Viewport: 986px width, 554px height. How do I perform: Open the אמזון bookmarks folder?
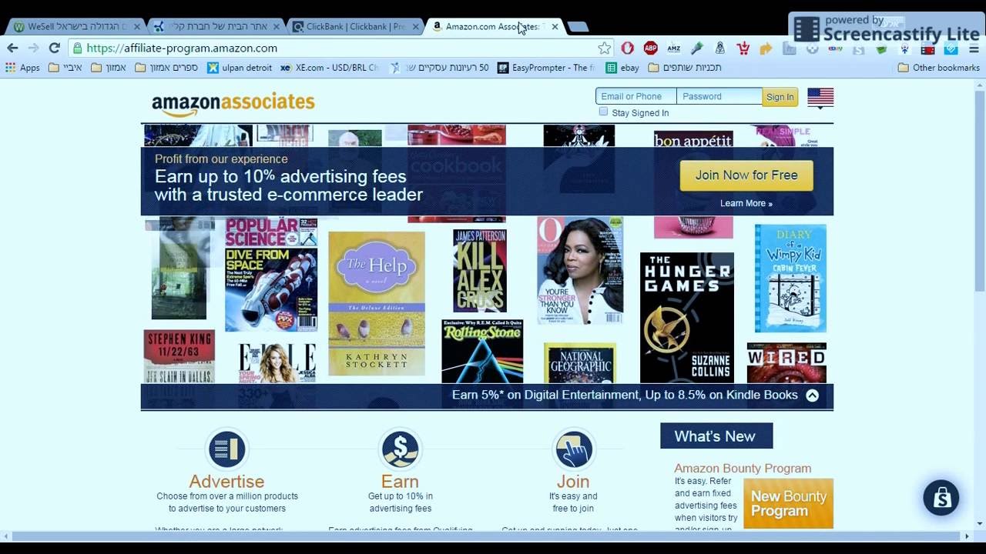[x=109, y=68]
